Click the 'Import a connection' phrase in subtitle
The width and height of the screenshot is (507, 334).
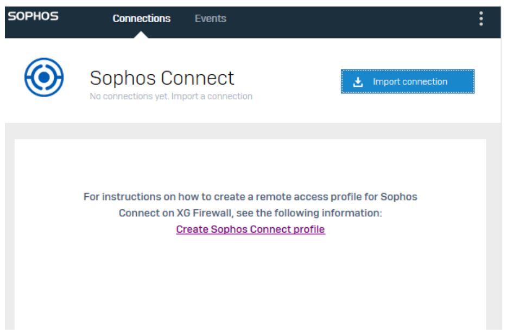click(x=212, y=97)
